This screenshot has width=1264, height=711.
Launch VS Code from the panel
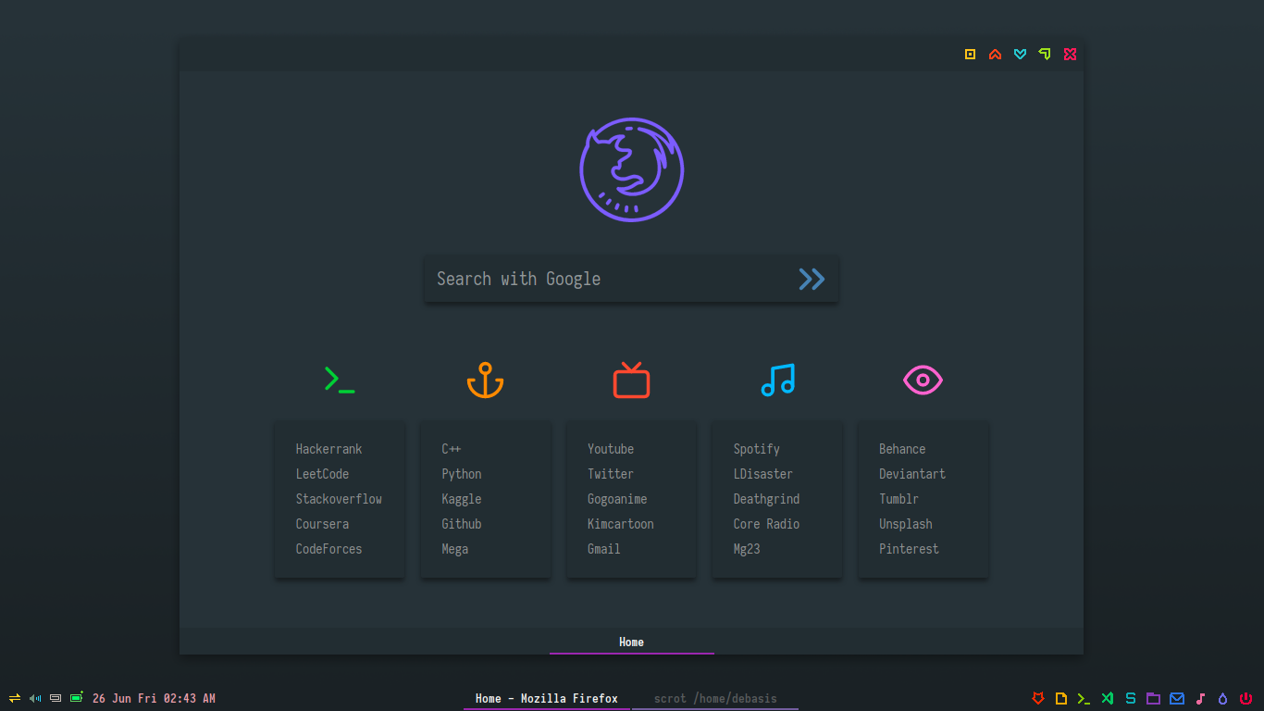1107,698
